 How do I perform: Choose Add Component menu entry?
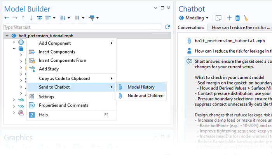(x=71, y=43)
